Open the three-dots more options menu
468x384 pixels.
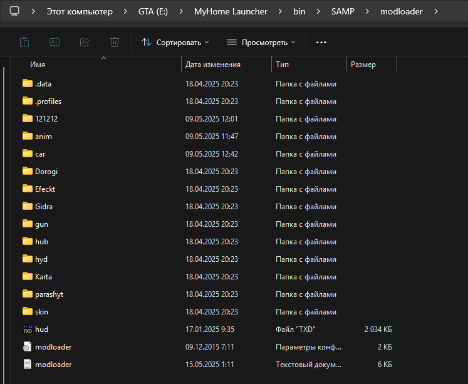(321, 43)
